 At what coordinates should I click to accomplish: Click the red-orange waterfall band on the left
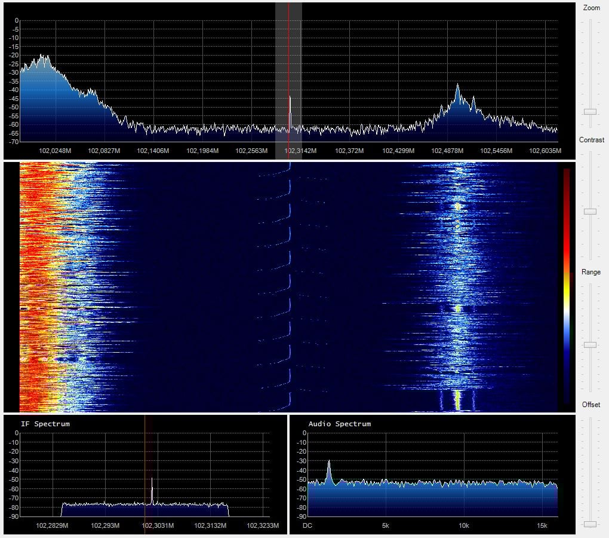coord(39,287)
